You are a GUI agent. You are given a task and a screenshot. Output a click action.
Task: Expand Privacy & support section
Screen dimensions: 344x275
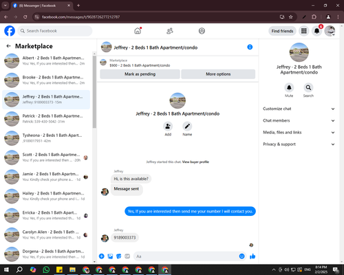pos(299,144)
